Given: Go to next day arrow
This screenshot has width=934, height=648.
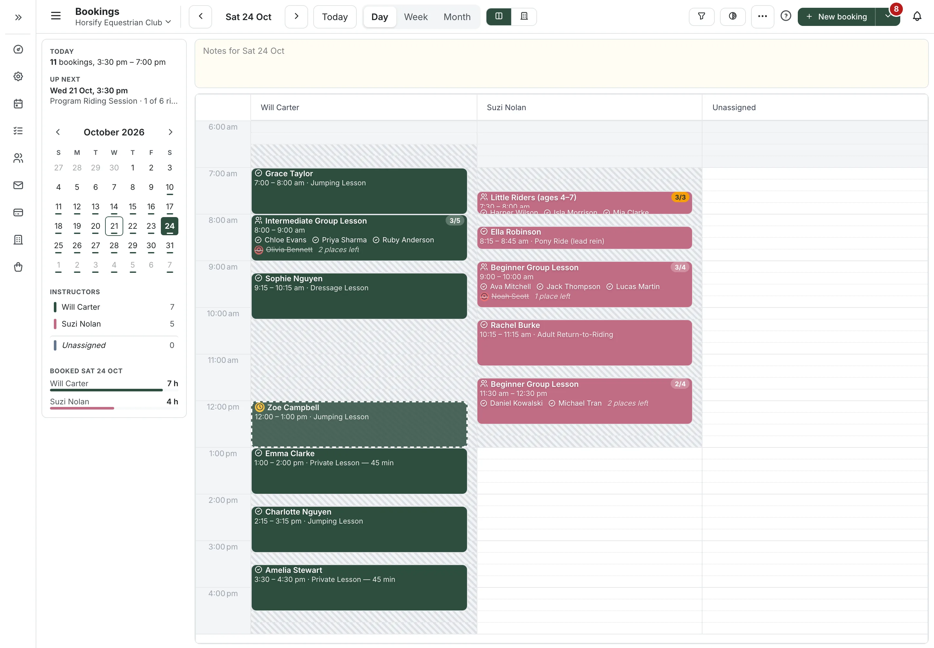Looking at the screenshot, I should pos(296,17).
